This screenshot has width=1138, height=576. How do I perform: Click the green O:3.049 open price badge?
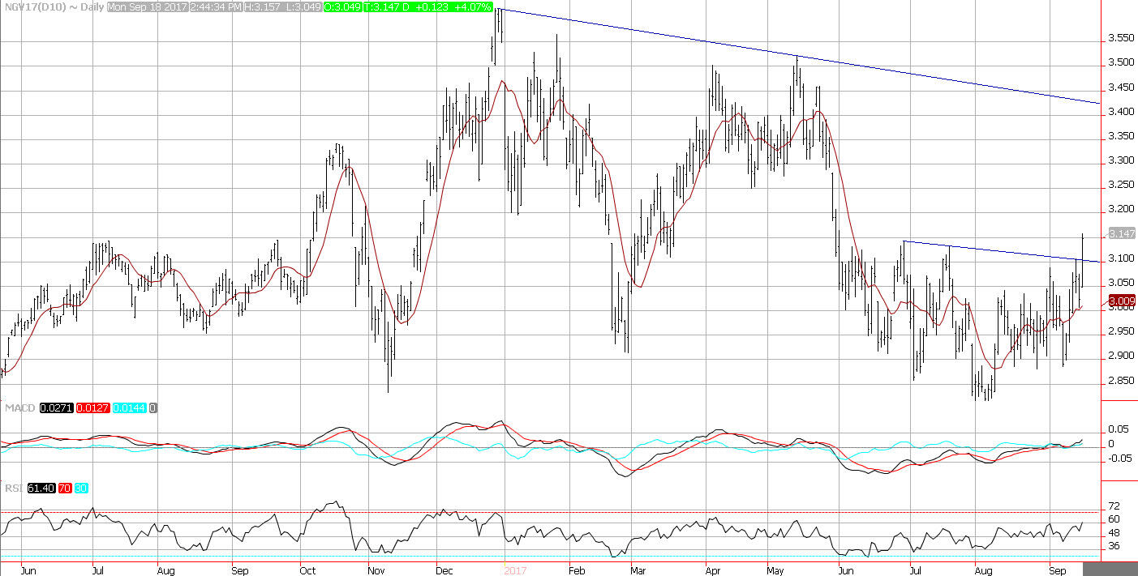(344, 6)
